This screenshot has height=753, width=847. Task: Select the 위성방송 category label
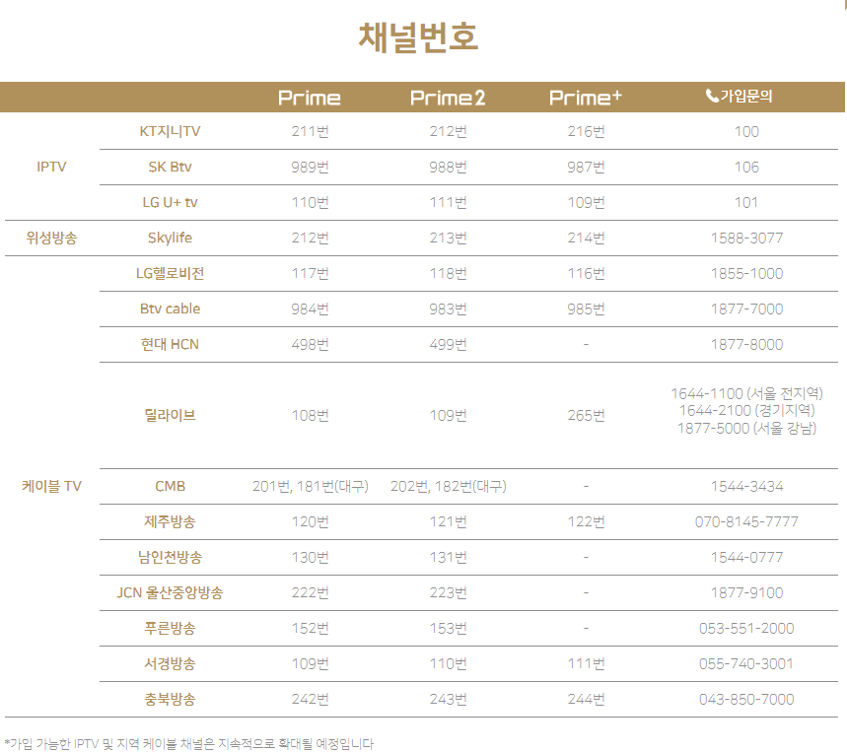click(51, 239)
